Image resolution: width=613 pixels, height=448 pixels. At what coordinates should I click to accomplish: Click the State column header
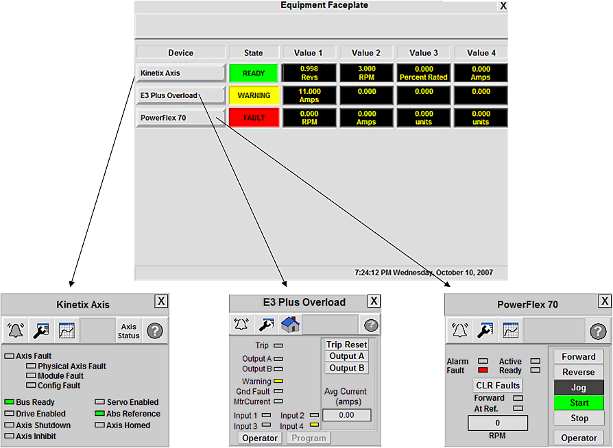(x=254, y=53)
